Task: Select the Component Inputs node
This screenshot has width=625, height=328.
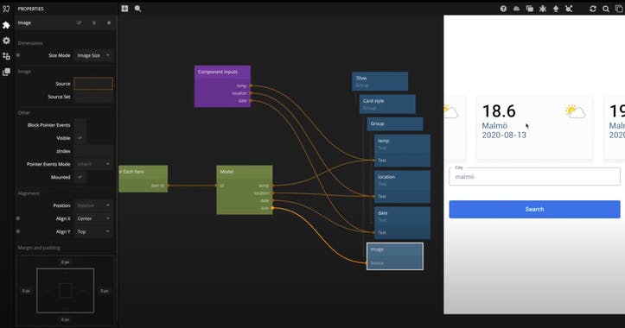Action: [x=222, y=86]
